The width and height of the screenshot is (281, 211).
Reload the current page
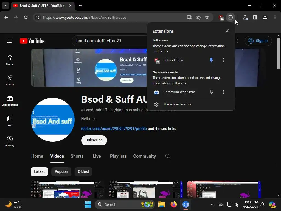pyautogui.click(x=26, y=17)
